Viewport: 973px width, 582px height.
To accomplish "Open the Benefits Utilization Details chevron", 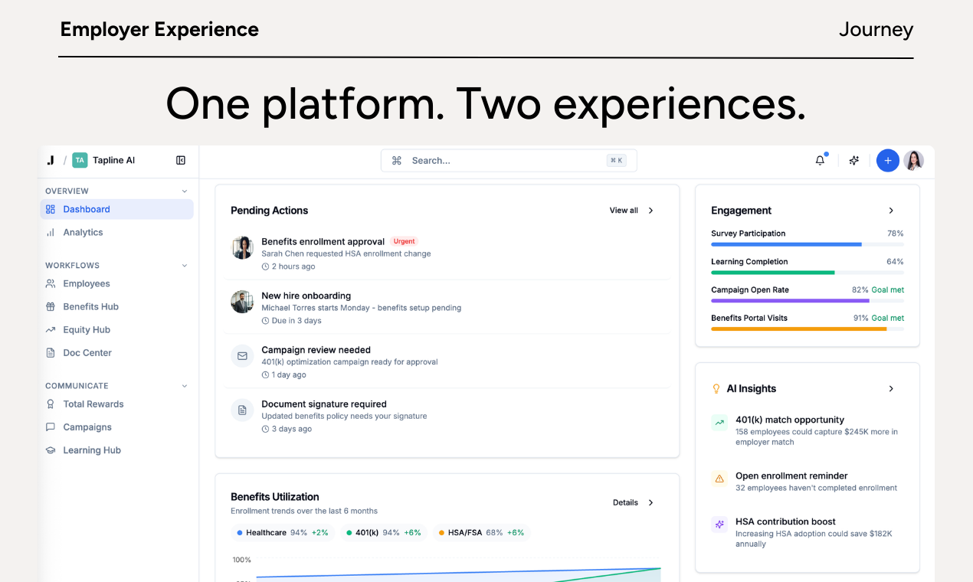I will pos(650,502).
